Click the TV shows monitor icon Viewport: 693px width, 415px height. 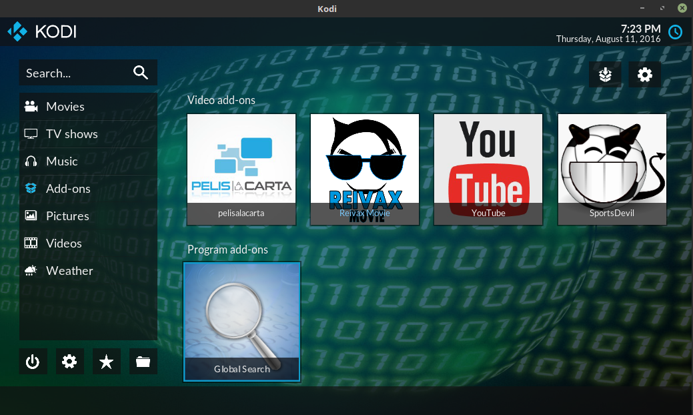tap(31, 134)
